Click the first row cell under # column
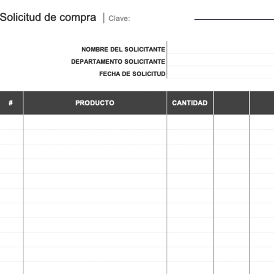Screen dimensions: 274x274 click(11, 122)
